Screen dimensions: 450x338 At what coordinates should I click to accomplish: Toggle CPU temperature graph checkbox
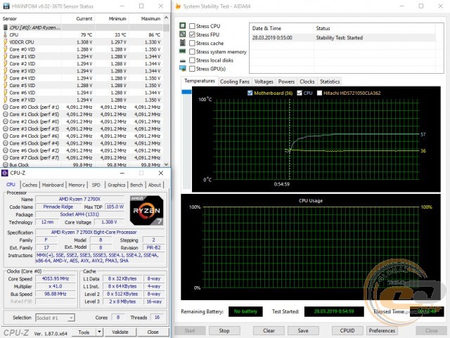click(x=300, y=93)
